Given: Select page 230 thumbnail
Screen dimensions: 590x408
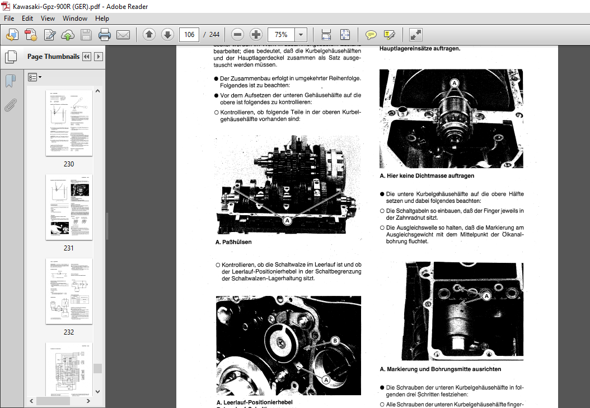Looking at the screenshot, I should (x=69, y=123).
